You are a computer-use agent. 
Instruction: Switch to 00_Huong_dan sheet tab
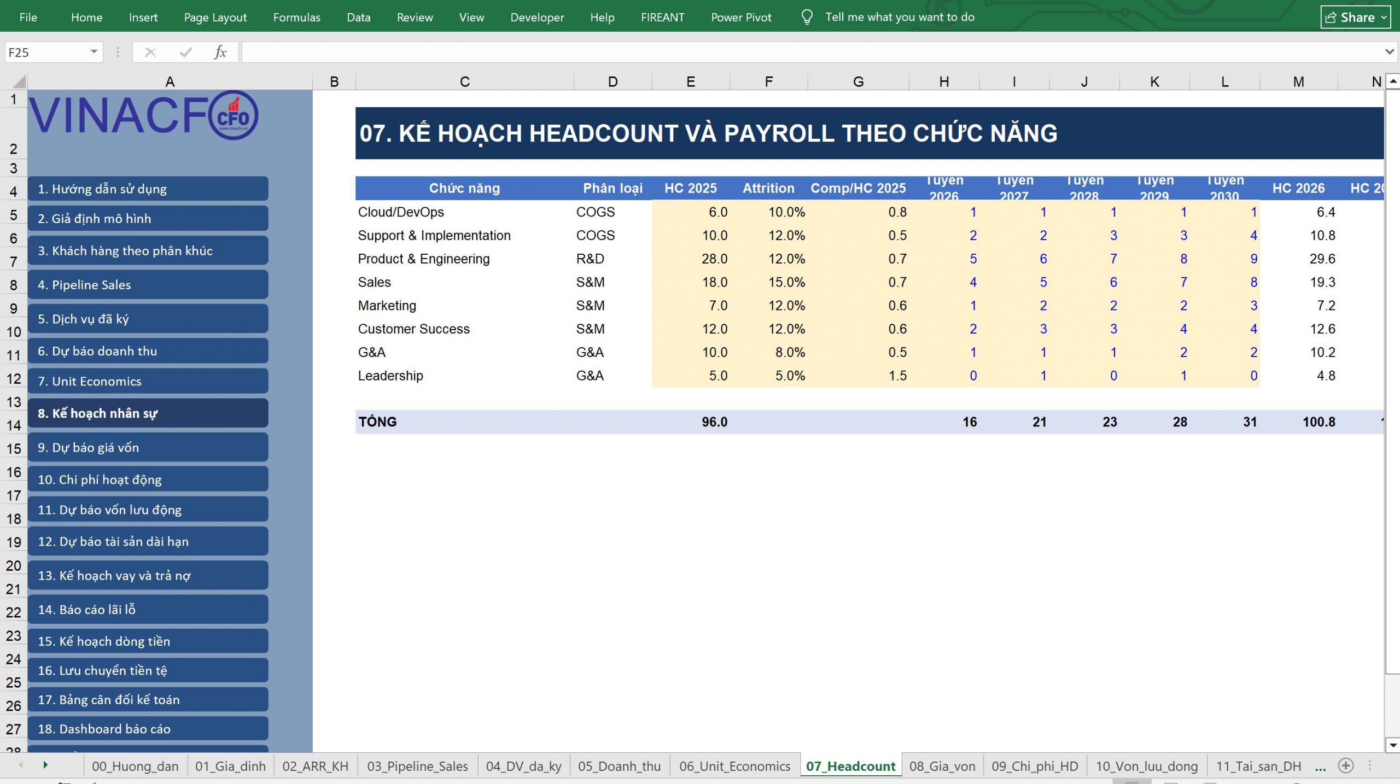tap(135, 766)
